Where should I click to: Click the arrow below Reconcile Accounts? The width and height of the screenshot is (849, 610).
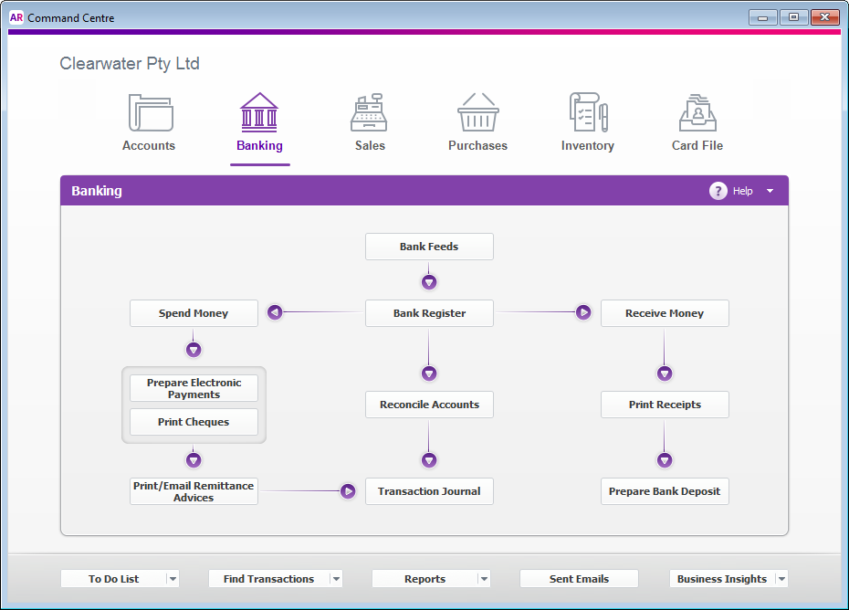(x=429, y=459)
